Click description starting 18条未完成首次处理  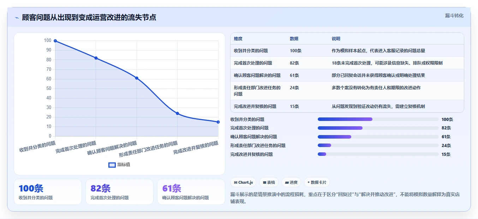(x=387, y=63)
